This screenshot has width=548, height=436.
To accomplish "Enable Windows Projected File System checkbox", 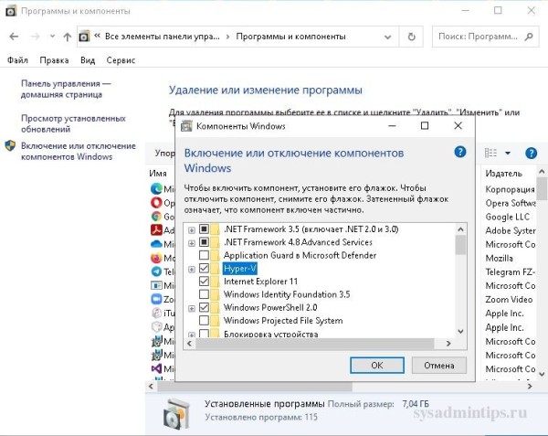I will [x=204, y=321].
